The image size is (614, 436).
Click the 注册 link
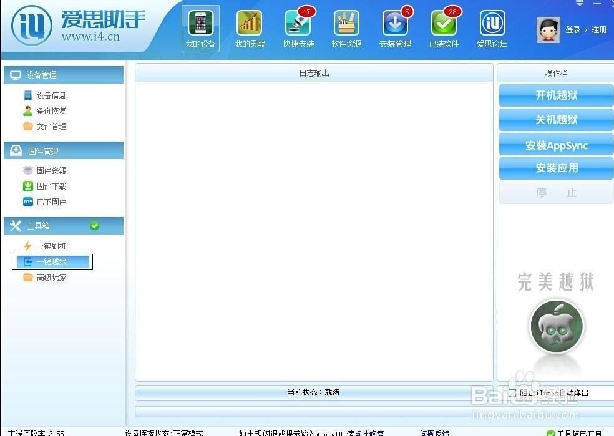coord(599,30)
